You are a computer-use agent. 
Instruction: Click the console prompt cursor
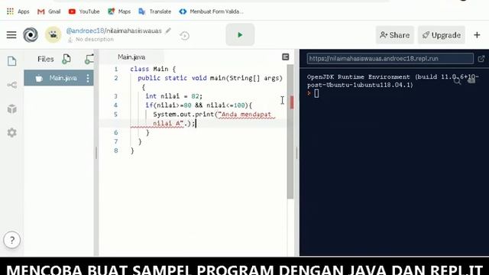[316, 93]
